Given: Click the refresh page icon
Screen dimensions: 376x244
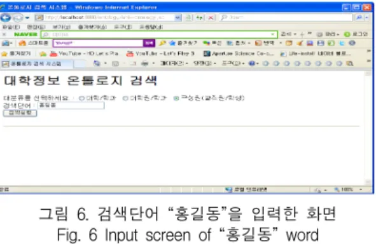Looking at the screenshot, I should coord(199,18).
